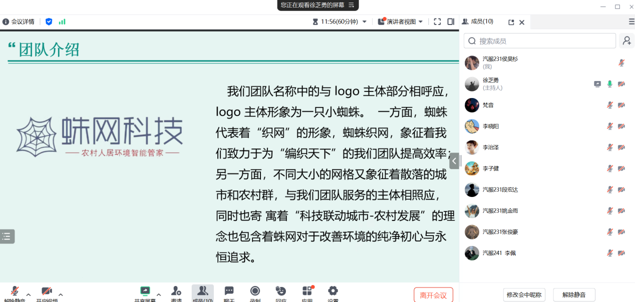Click the add member icon beside search

pyautogui.click(x=626, y=41)
